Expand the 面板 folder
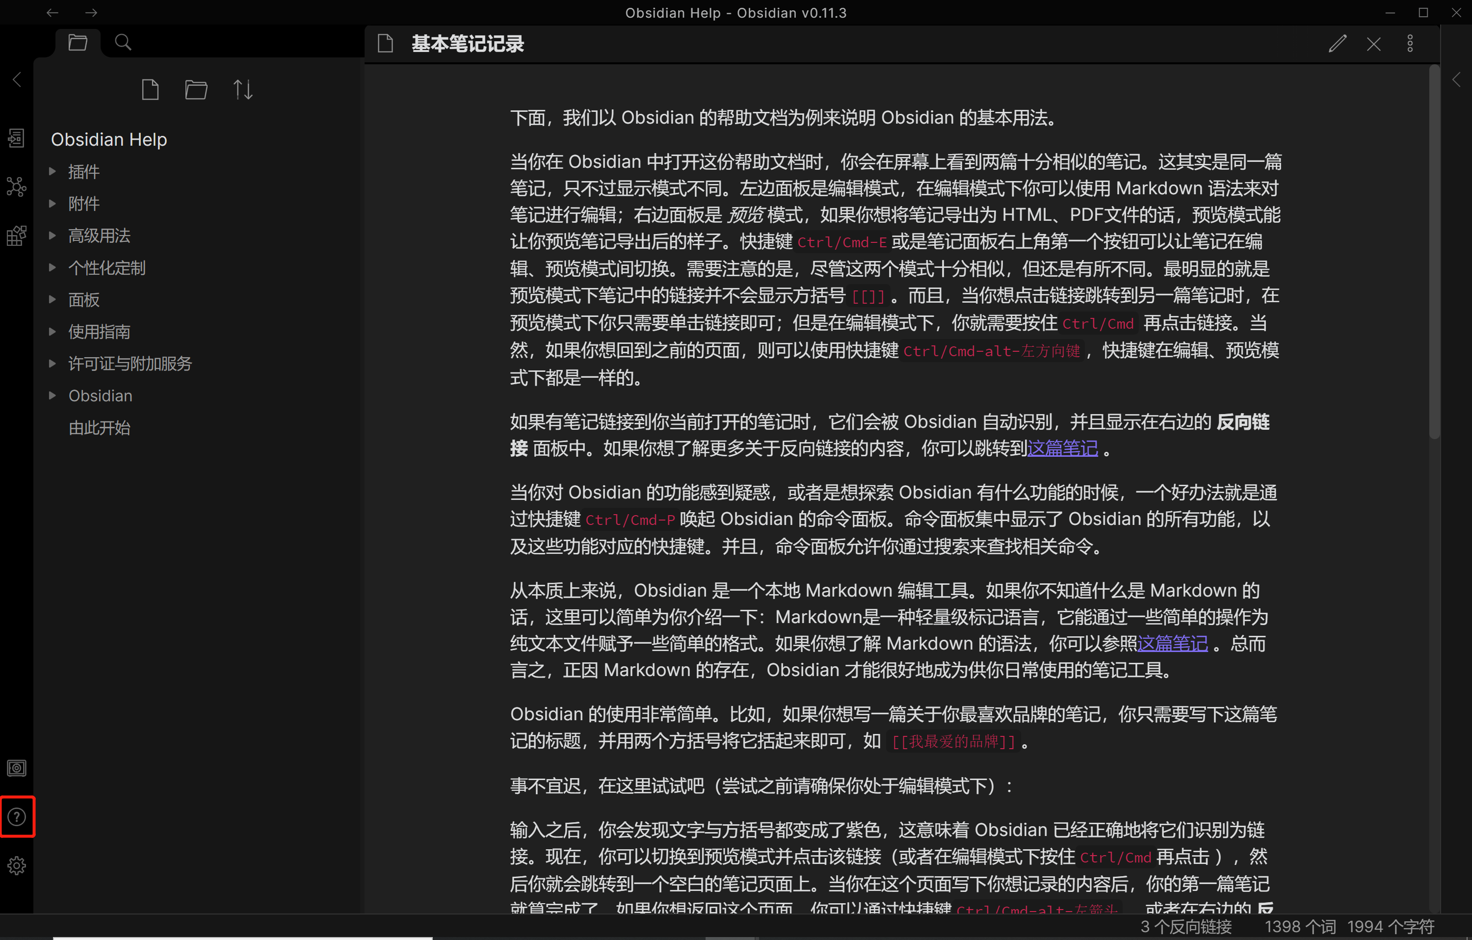The image size is (1472, 940). 53,299
